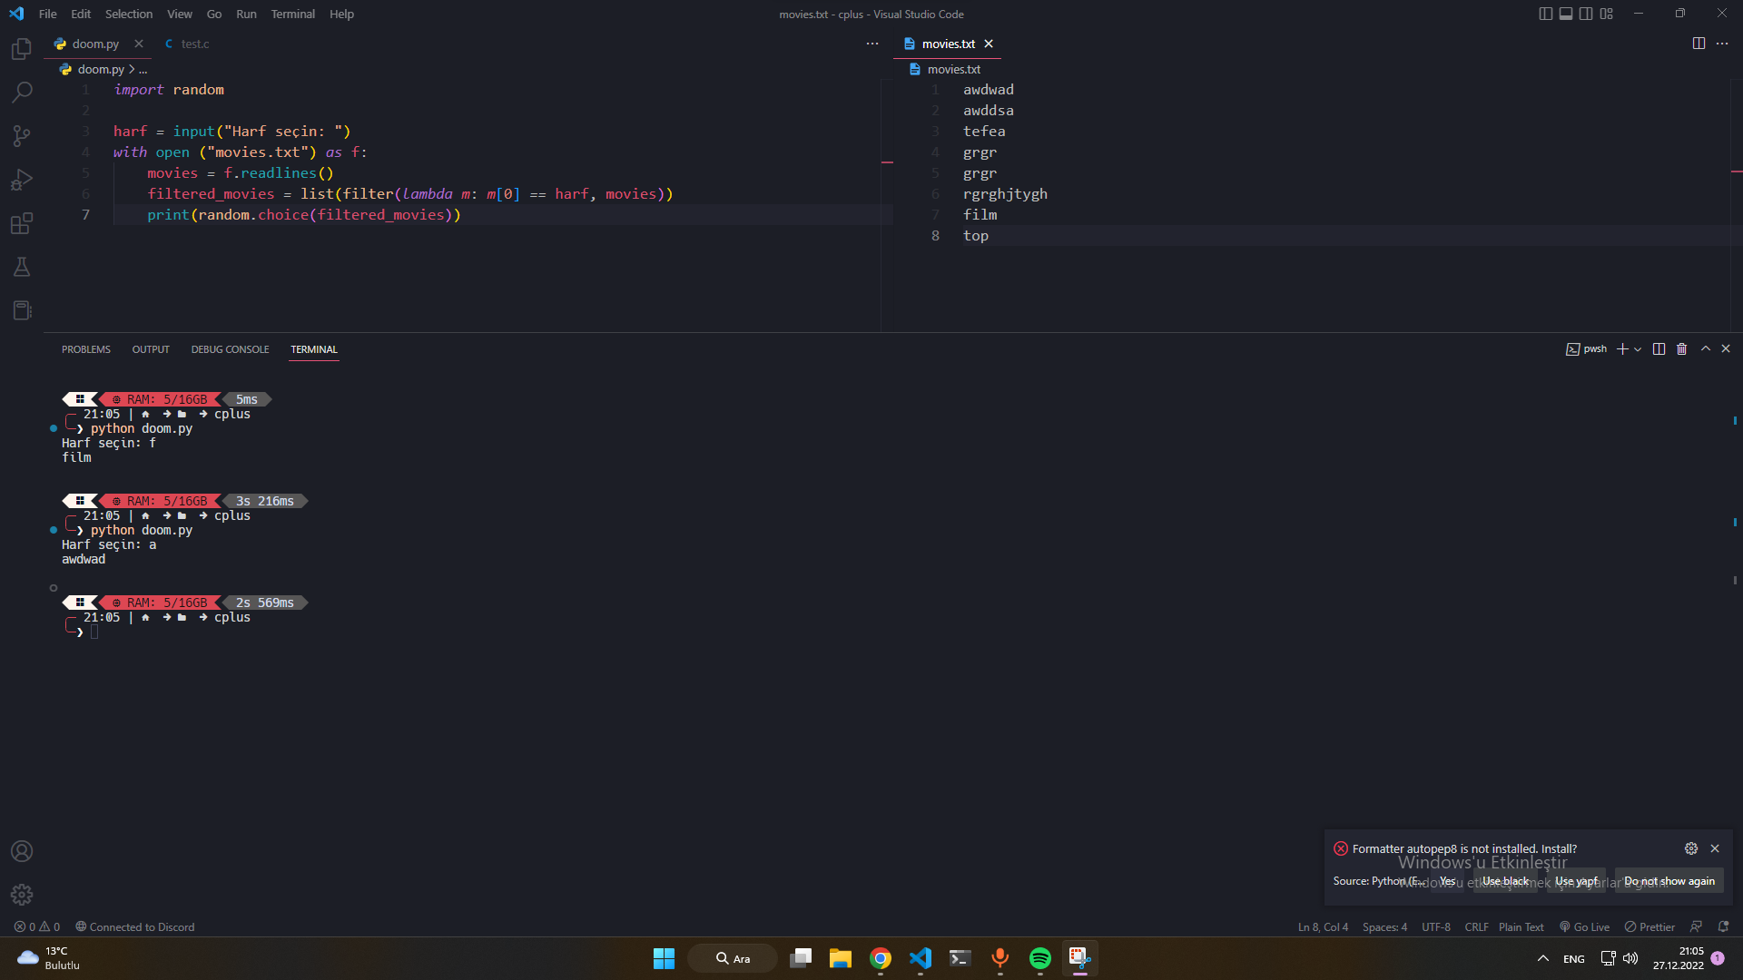1743x980 pixels.
Task: Click the Spaces: 4 indentation setting
Action: tap(1384, 927)
